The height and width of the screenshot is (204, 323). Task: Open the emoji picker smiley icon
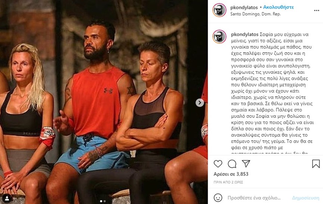218,198
